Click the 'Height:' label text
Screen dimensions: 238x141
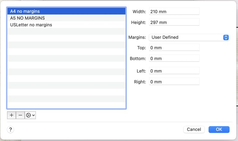(139, 22)
